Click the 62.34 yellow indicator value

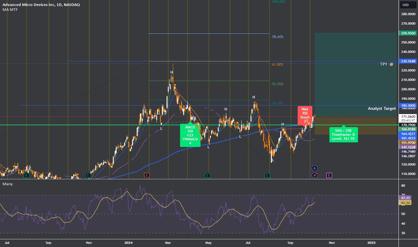coord(405,203)
